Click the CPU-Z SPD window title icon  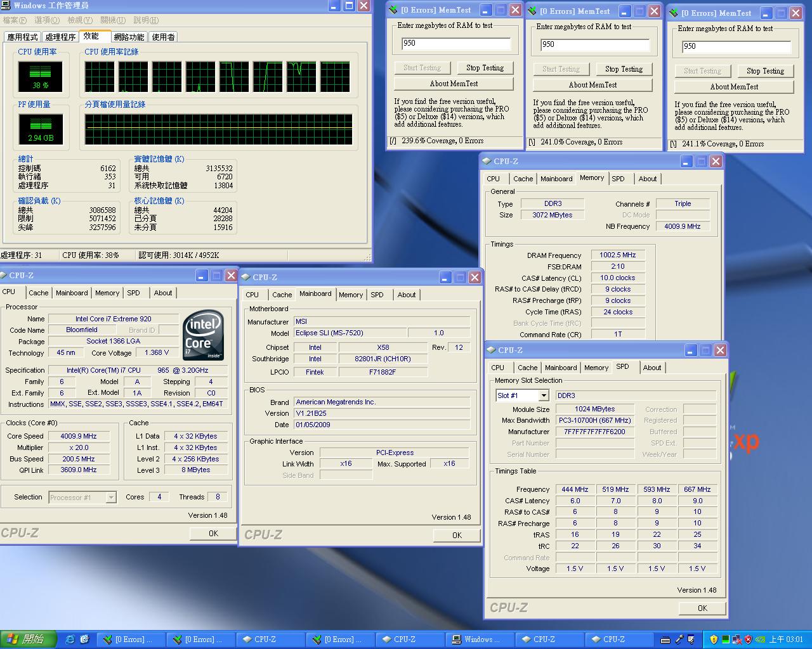pyautogui.click(x=491, y=350)
